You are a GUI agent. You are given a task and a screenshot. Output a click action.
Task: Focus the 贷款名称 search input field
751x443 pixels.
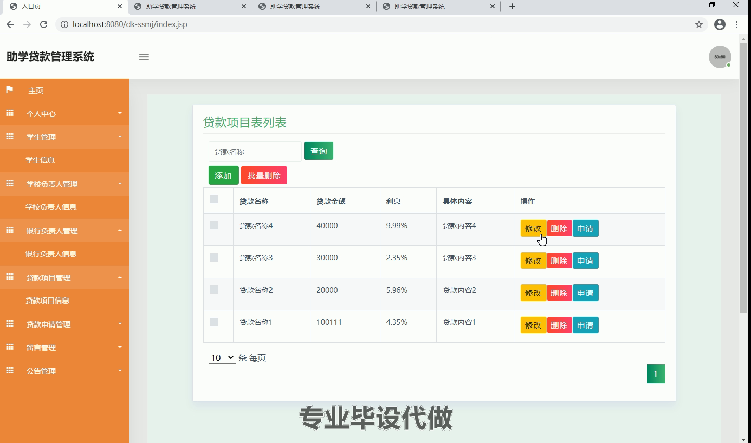[x=255, y=151]
